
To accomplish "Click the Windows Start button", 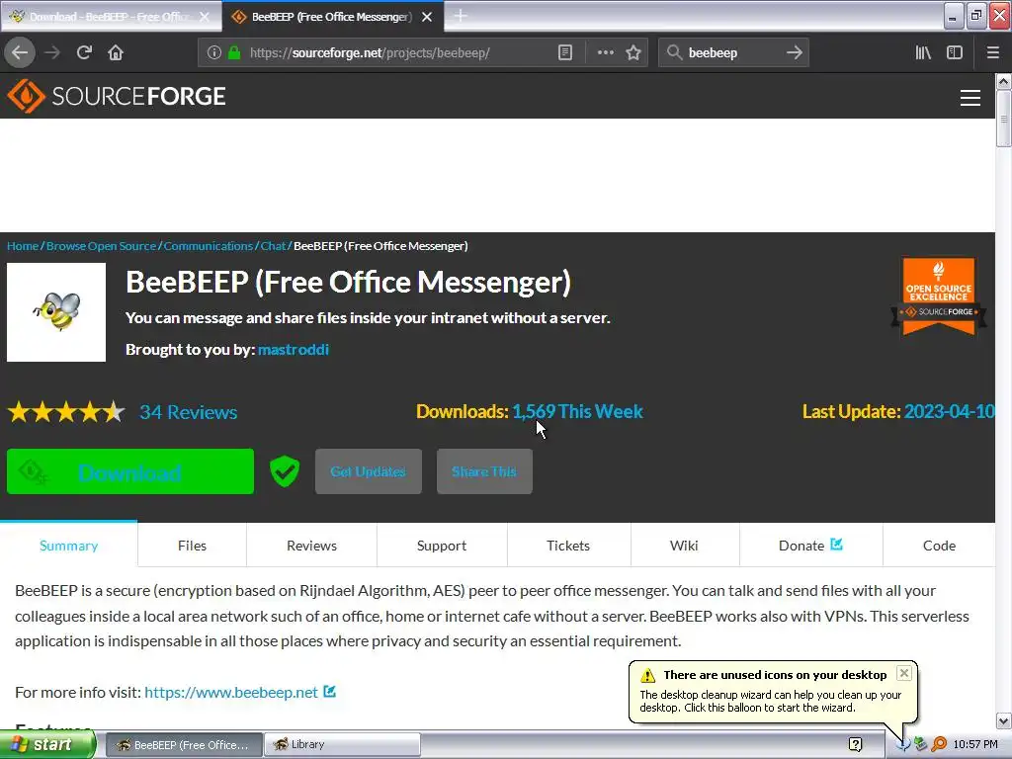I will click(47, 745).
